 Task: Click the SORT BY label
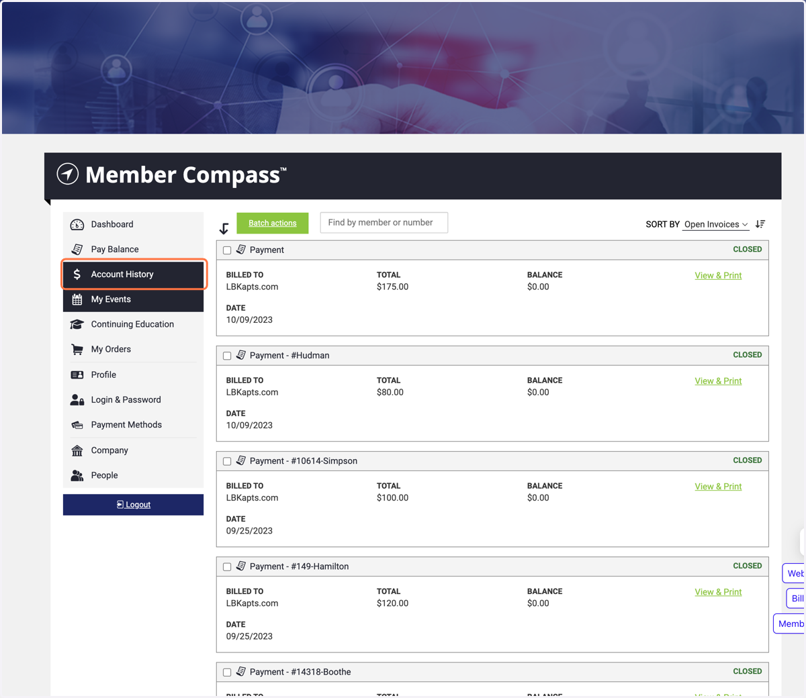click(662, 224)
